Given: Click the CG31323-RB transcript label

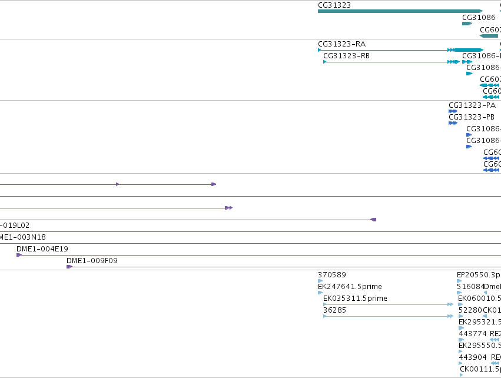Looking at the screenshot, I should pos(346,56).
